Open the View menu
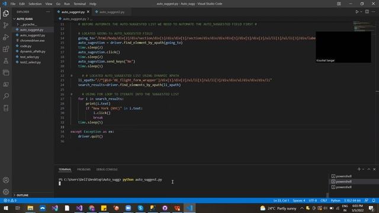Viewport: 379px width, 213px height. pyautogui.click(x=49, y=4)
